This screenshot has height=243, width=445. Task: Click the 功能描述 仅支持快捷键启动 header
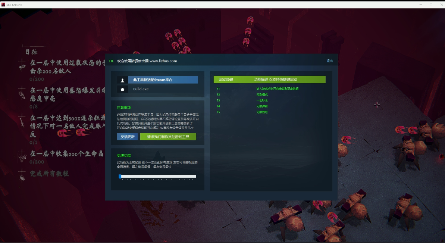click(276, 80)
